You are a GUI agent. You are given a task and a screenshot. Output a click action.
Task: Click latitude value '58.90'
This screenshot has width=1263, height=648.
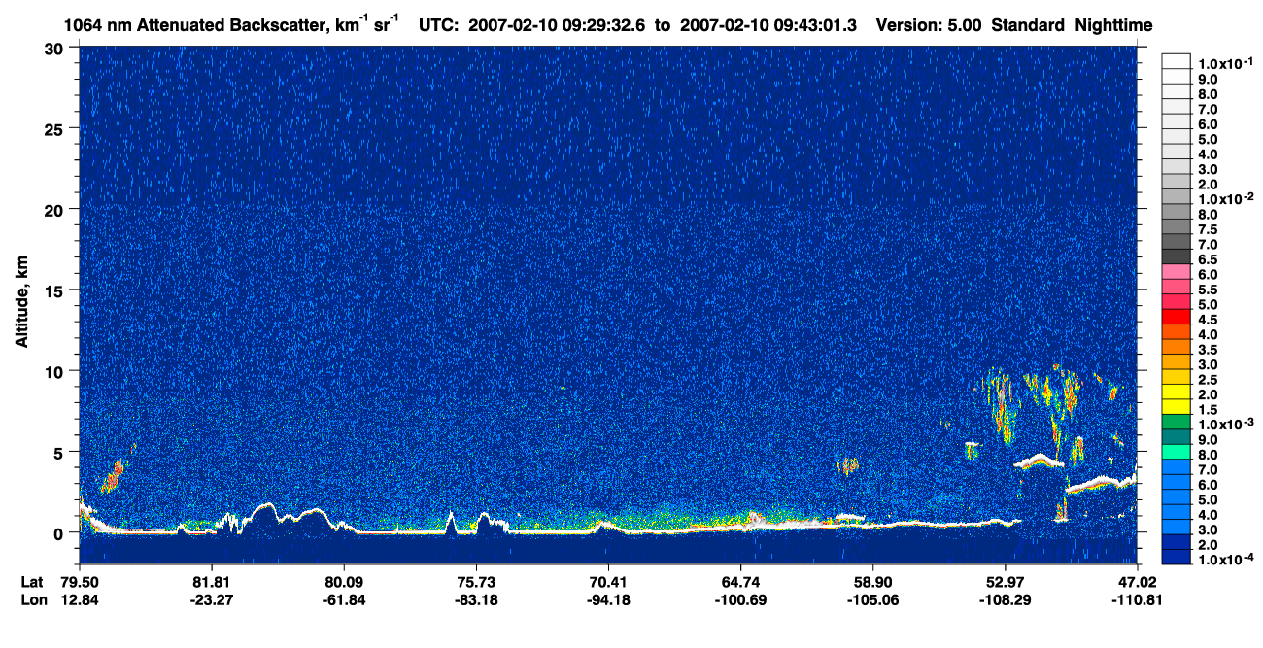coord(872,581)
